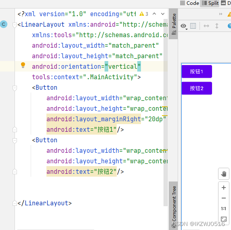This screenshot has width=231, height=230.
Task: Click the related class gutter icon C
Action: pyautogui.click(x=4, y=24)
